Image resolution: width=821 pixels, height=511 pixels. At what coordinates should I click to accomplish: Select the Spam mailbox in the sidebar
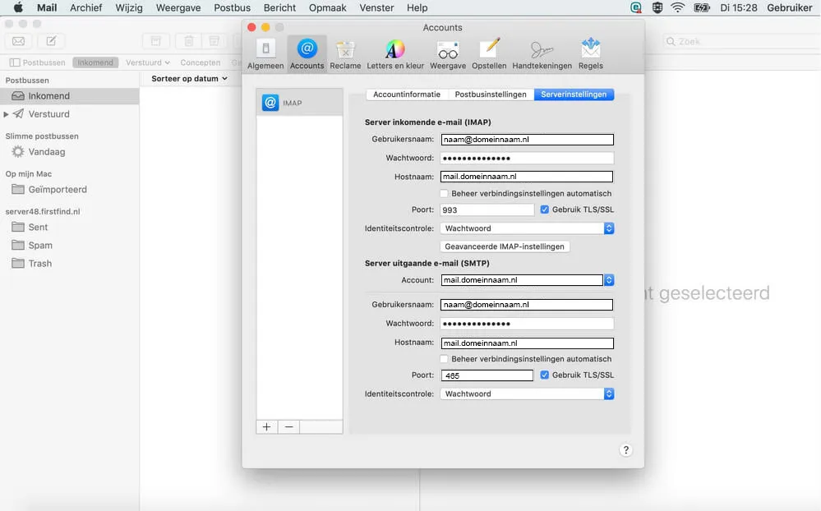click(x=39, y=245)
